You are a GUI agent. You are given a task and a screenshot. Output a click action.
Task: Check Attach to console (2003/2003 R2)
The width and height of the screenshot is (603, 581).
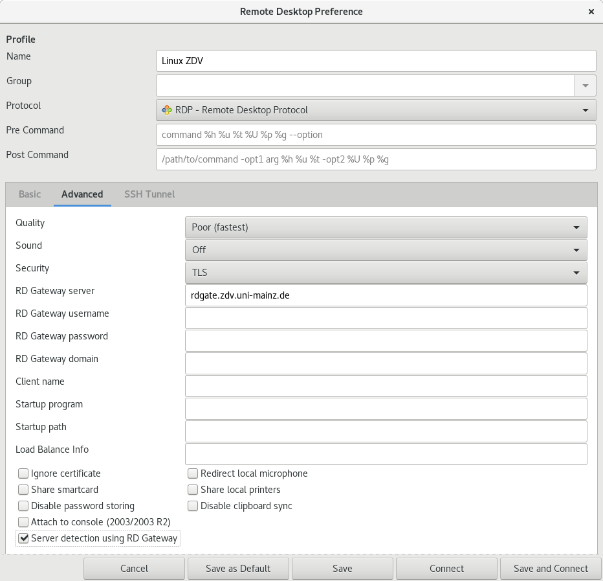coord(23,522)
